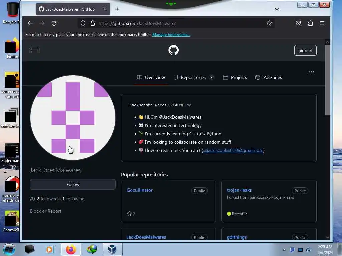Open the Windows Start button
This screenshot has width=342, height=256.
[x=9, y=249]
